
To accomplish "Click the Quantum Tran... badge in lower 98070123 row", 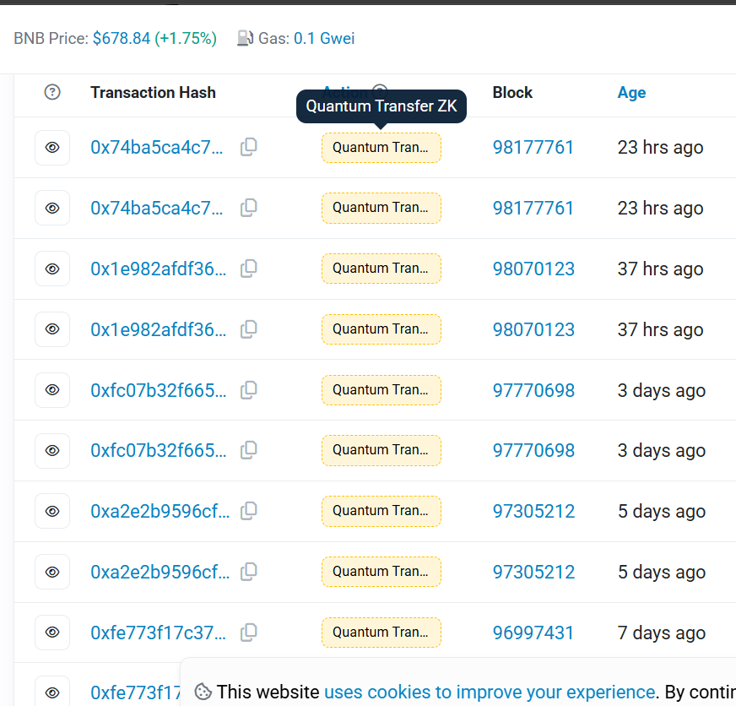I will [382, 329].
